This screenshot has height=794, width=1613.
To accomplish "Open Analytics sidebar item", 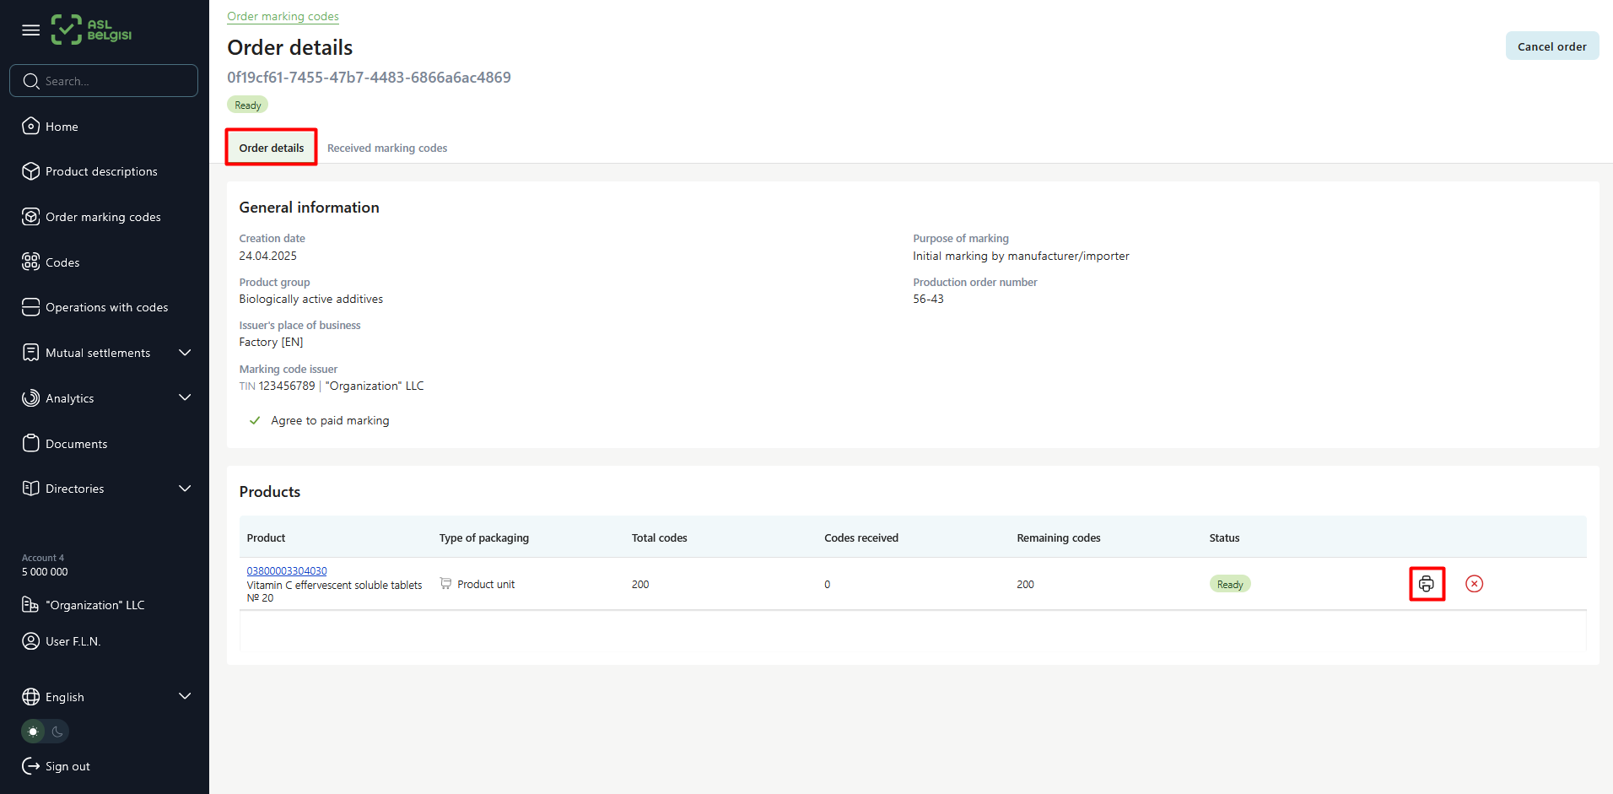I will tap(69, 398).
